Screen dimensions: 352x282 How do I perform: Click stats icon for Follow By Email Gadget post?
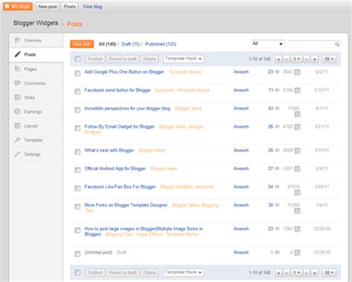tap(297, 127)
